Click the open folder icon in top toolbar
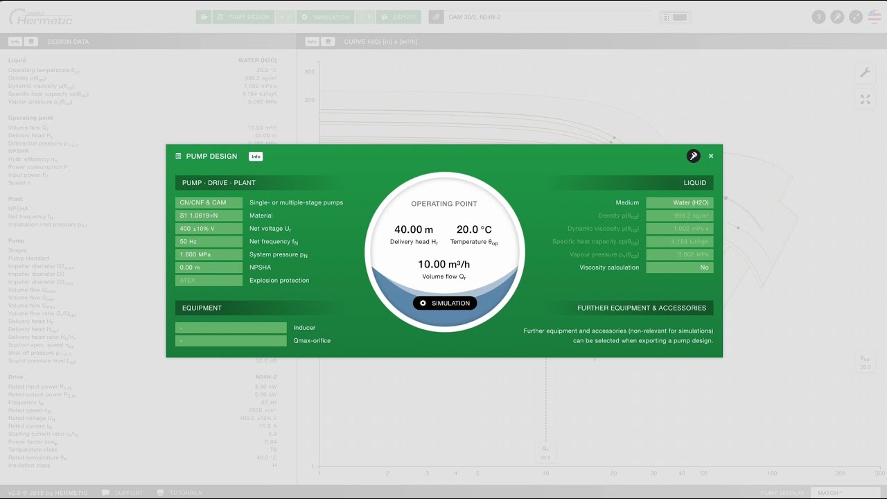Screen dimensions: 887x499 click(204, 17)
